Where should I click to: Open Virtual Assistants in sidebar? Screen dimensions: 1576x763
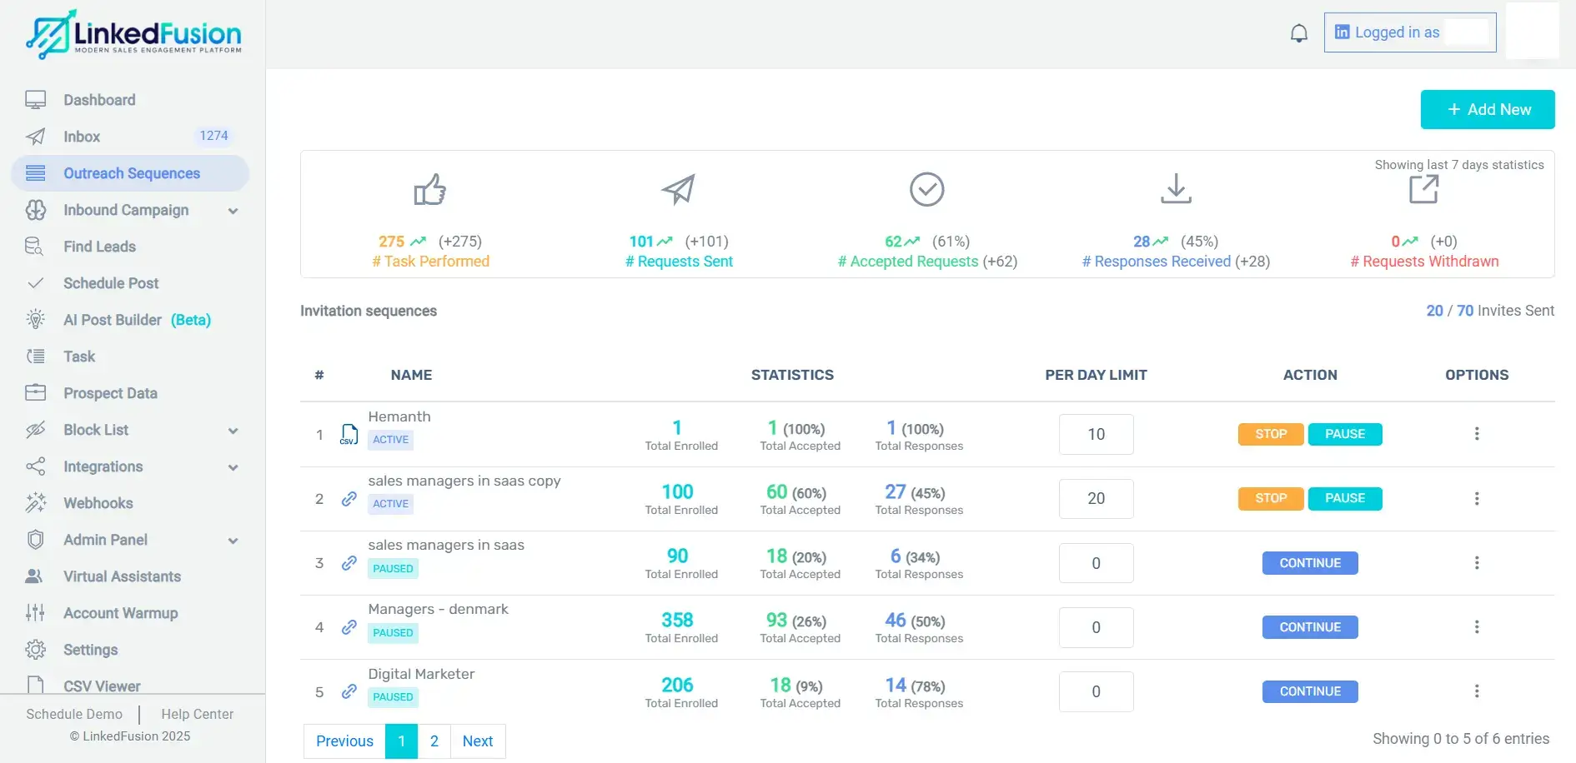[x=130, y=576]
